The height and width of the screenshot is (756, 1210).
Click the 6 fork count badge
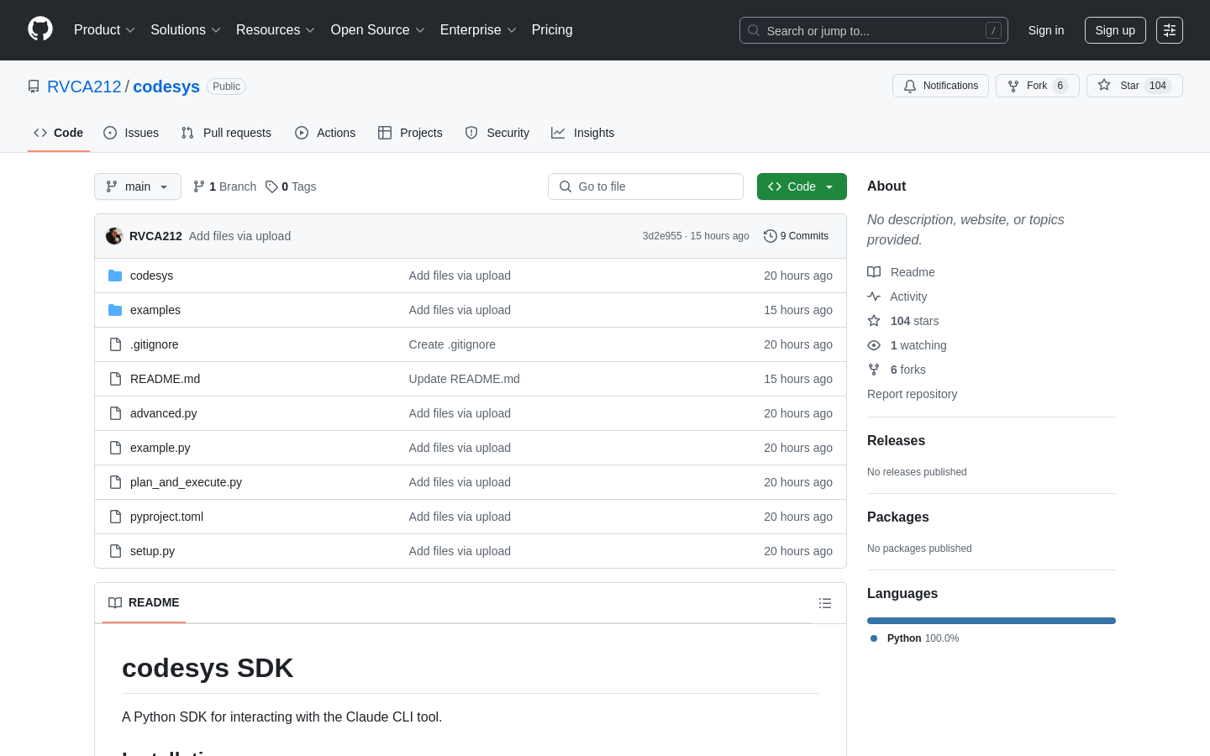1060,86
